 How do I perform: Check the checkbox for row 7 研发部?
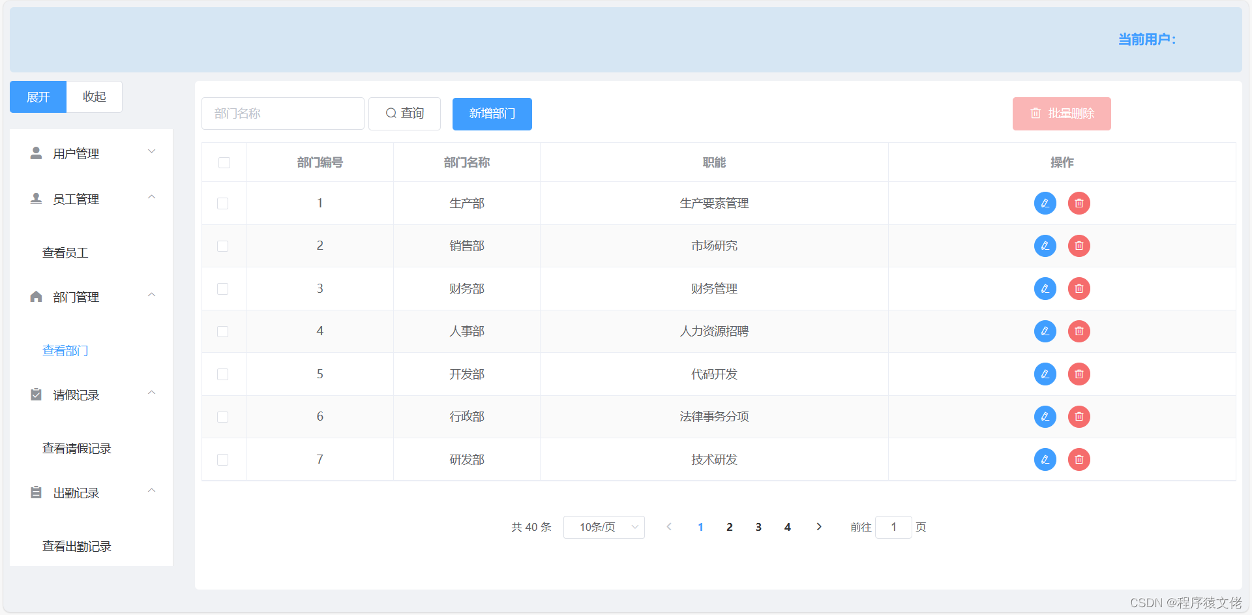[223, 460]
